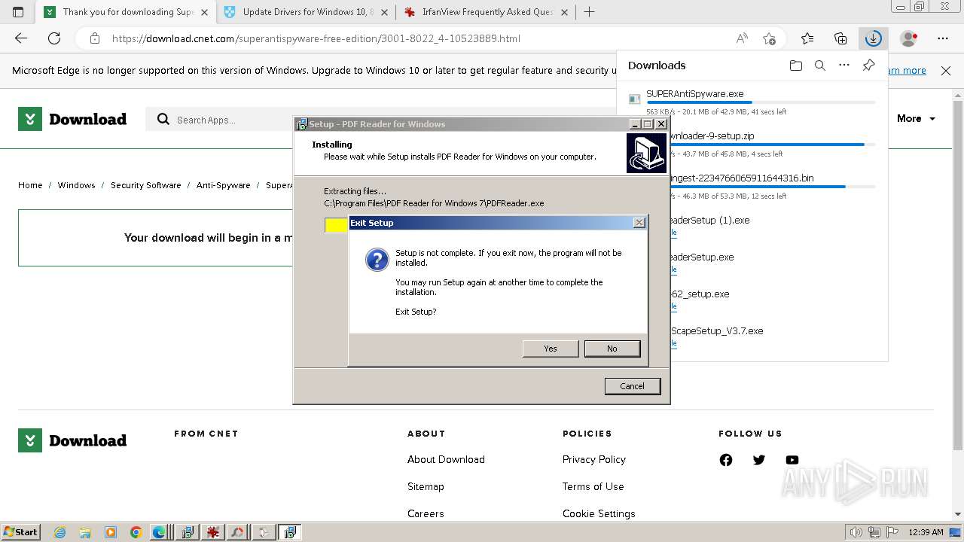This screenshot has width=964, height=542.
Task: Open tab actions menu icon
Action: coord(18,12)
